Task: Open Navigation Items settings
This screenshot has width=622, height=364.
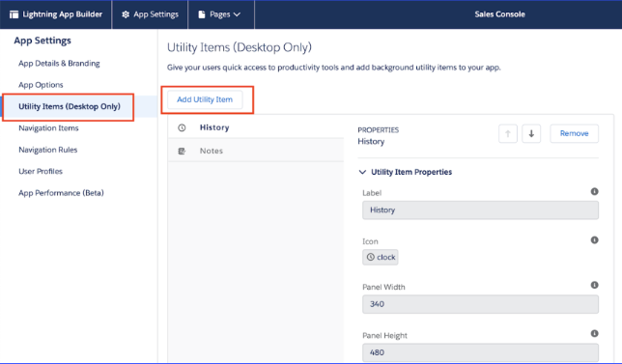Action: point(48,128)
